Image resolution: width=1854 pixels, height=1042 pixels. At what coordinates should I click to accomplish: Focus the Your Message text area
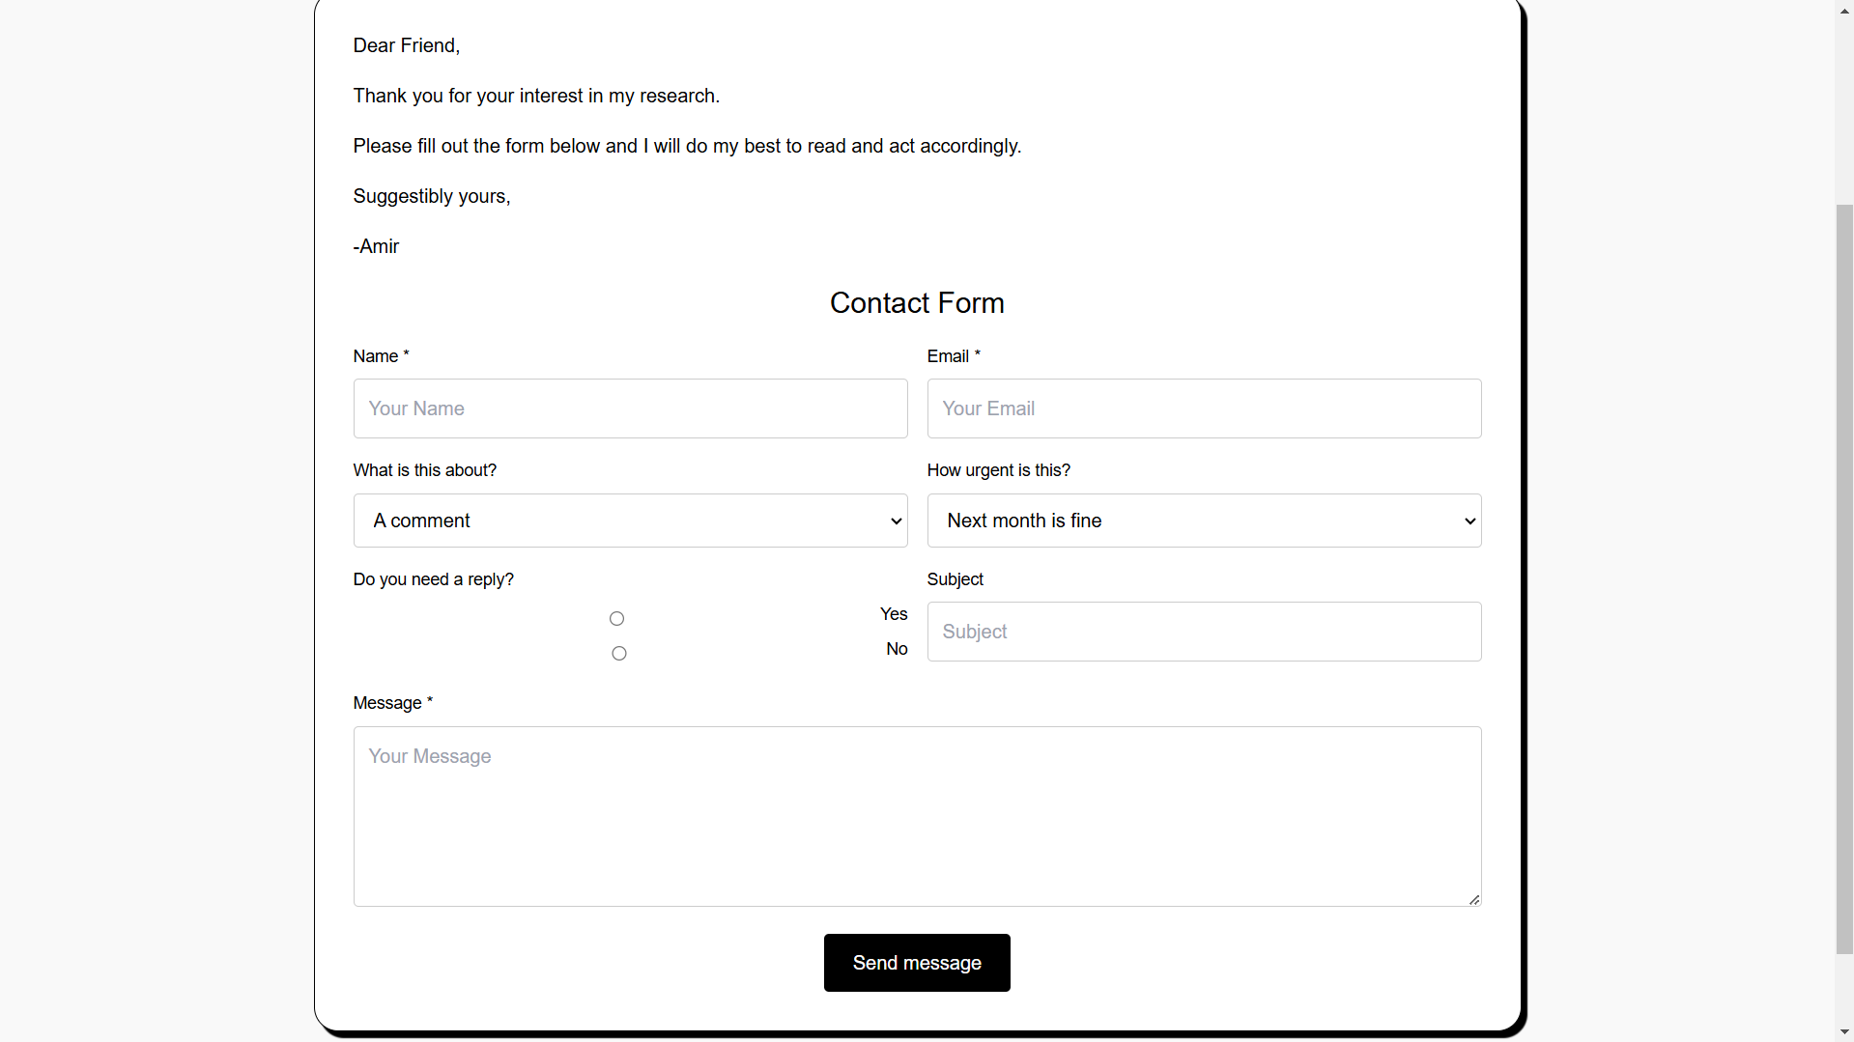(x=917, y=816)
